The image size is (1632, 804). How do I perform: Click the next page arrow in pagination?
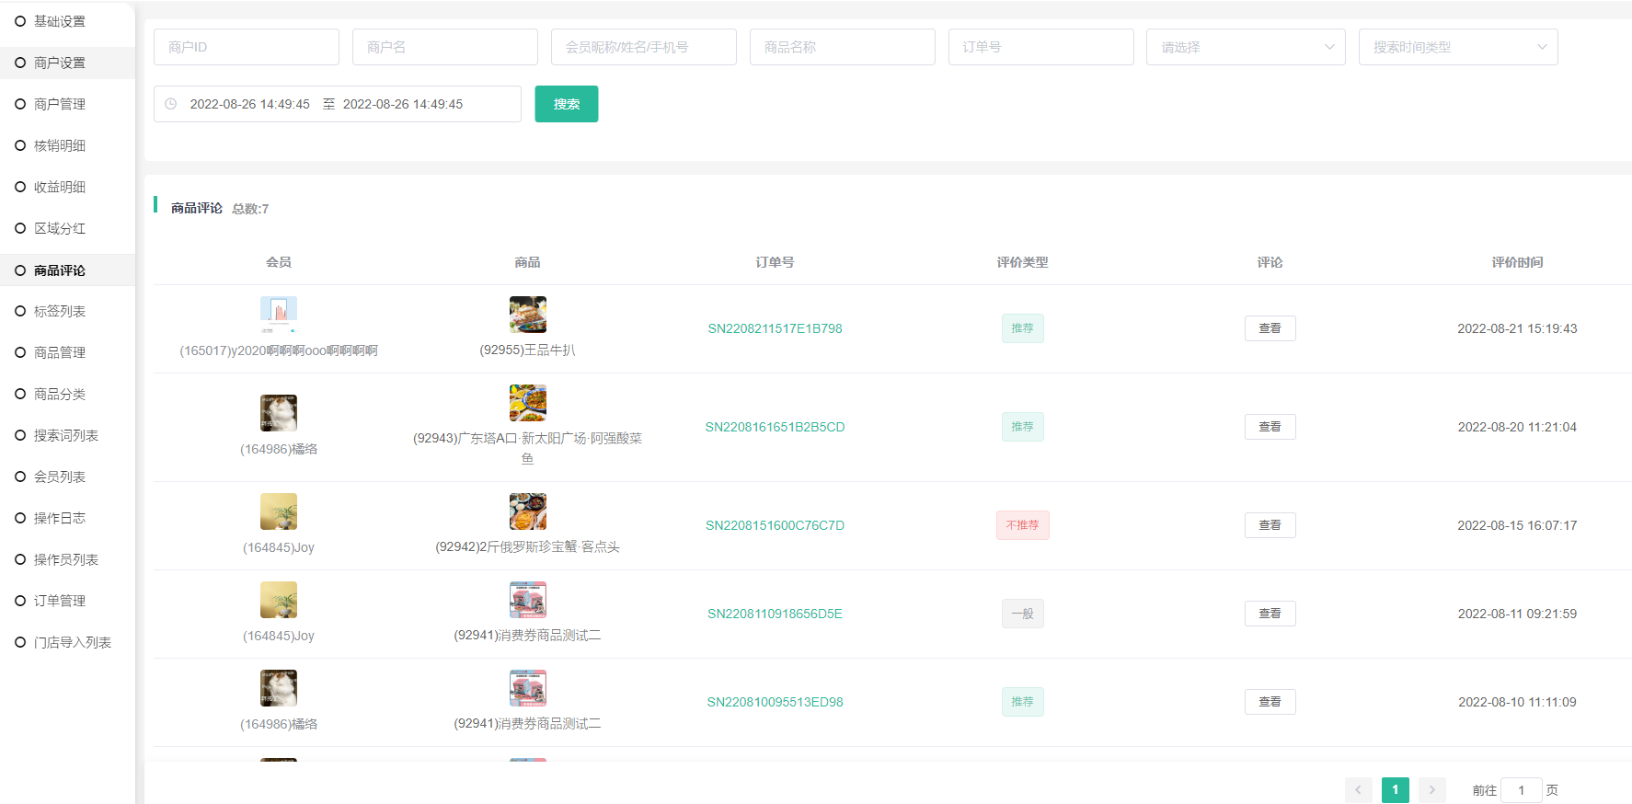pyautogui.click(x=1431, y=790)
